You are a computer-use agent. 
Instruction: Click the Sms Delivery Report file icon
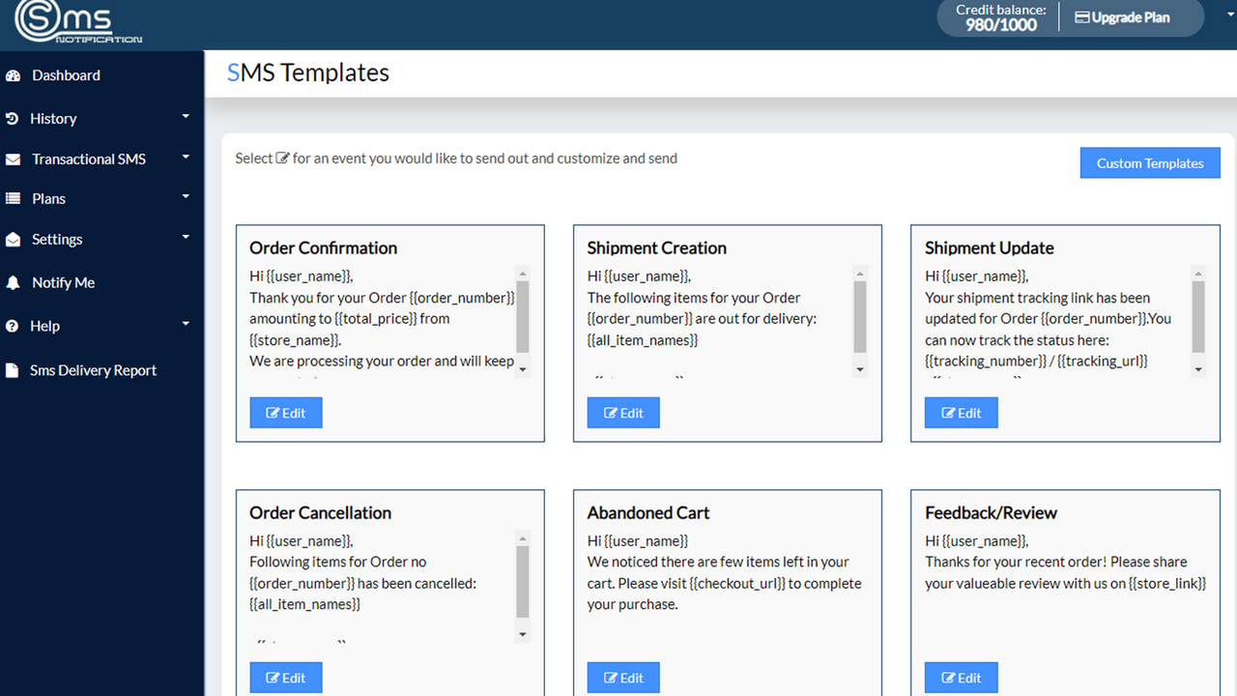point(12,370)
